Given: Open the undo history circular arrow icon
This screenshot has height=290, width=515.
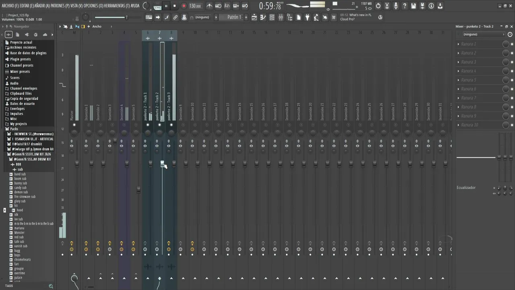Looking at the screenshot, I should click(378, 6).
